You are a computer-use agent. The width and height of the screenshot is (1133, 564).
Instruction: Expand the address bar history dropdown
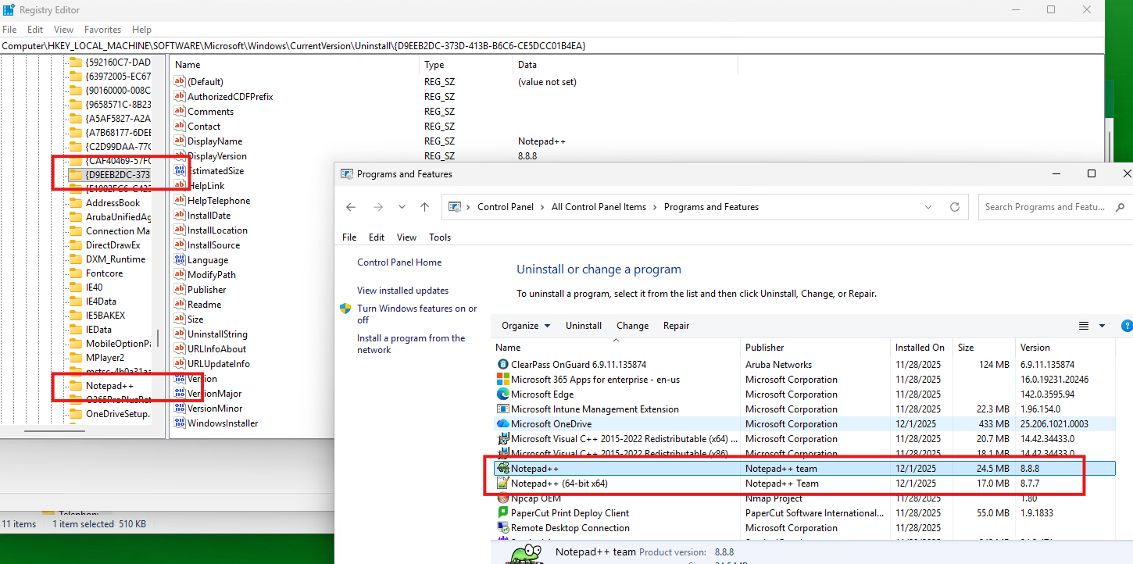[x=928, y=207]
